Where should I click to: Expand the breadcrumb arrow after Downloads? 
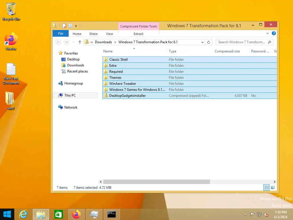[115, 42]
